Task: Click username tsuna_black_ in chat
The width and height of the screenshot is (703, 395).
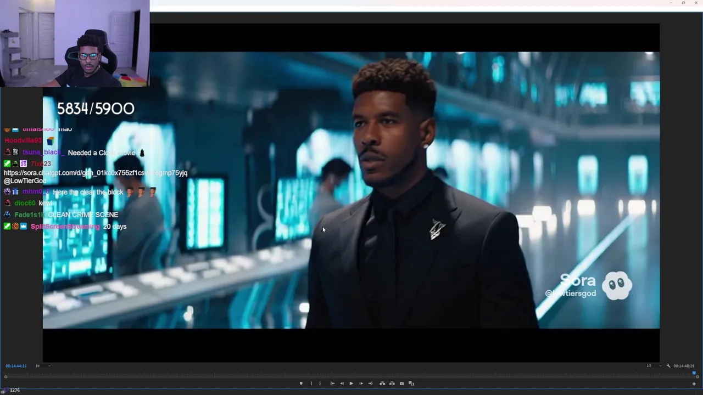Action: (x=43, y=153)
